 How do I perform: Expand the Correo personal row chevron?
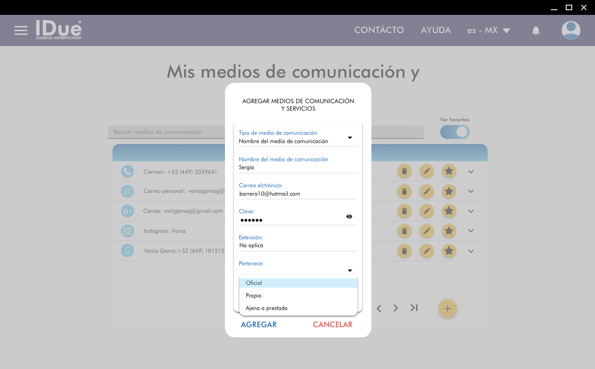coord(470,191)
